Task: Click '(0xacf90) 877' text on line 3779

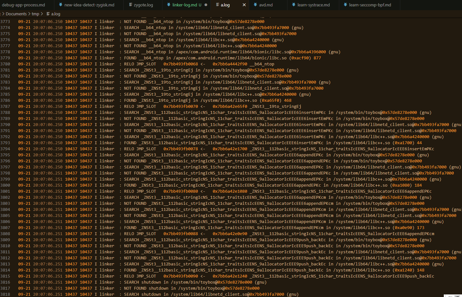Action: click(305, 58)
